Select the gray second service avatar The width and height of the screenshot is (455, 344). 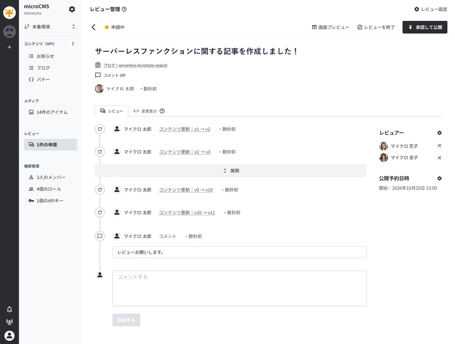pos(9,31)
